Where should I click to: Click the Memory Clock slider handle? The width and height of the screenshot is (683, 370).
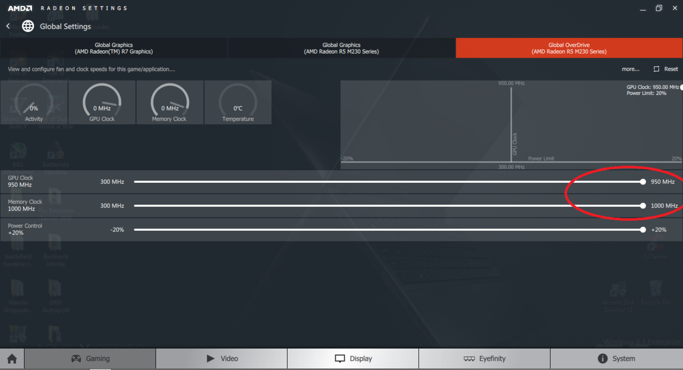point(643,206)
